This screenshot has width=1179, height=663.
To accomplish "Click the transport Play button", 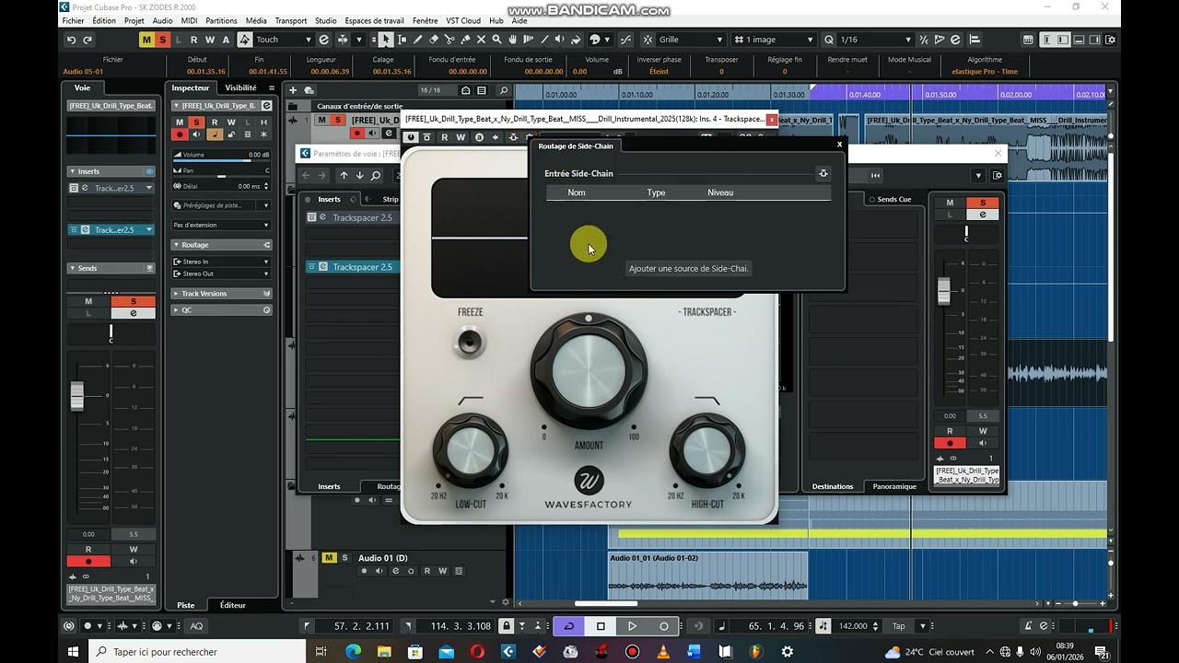I will (x=632, y=626).
